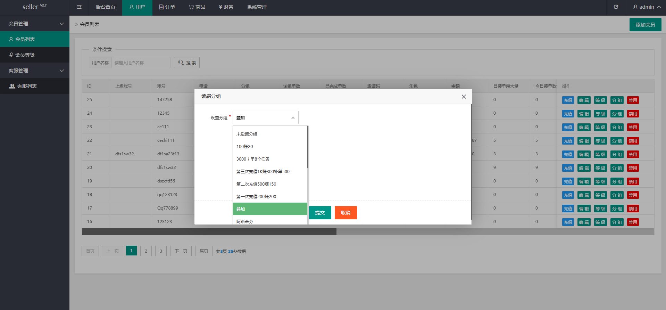This screenshot has width=666, height=310.
Task: Click the 取消 button in the dialog
Action: coord(346,213)
